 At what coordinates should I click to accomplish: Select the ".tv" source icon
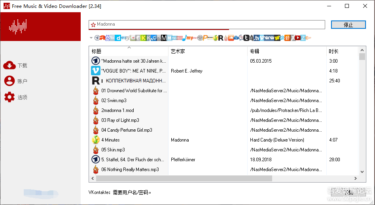[257, 38]
